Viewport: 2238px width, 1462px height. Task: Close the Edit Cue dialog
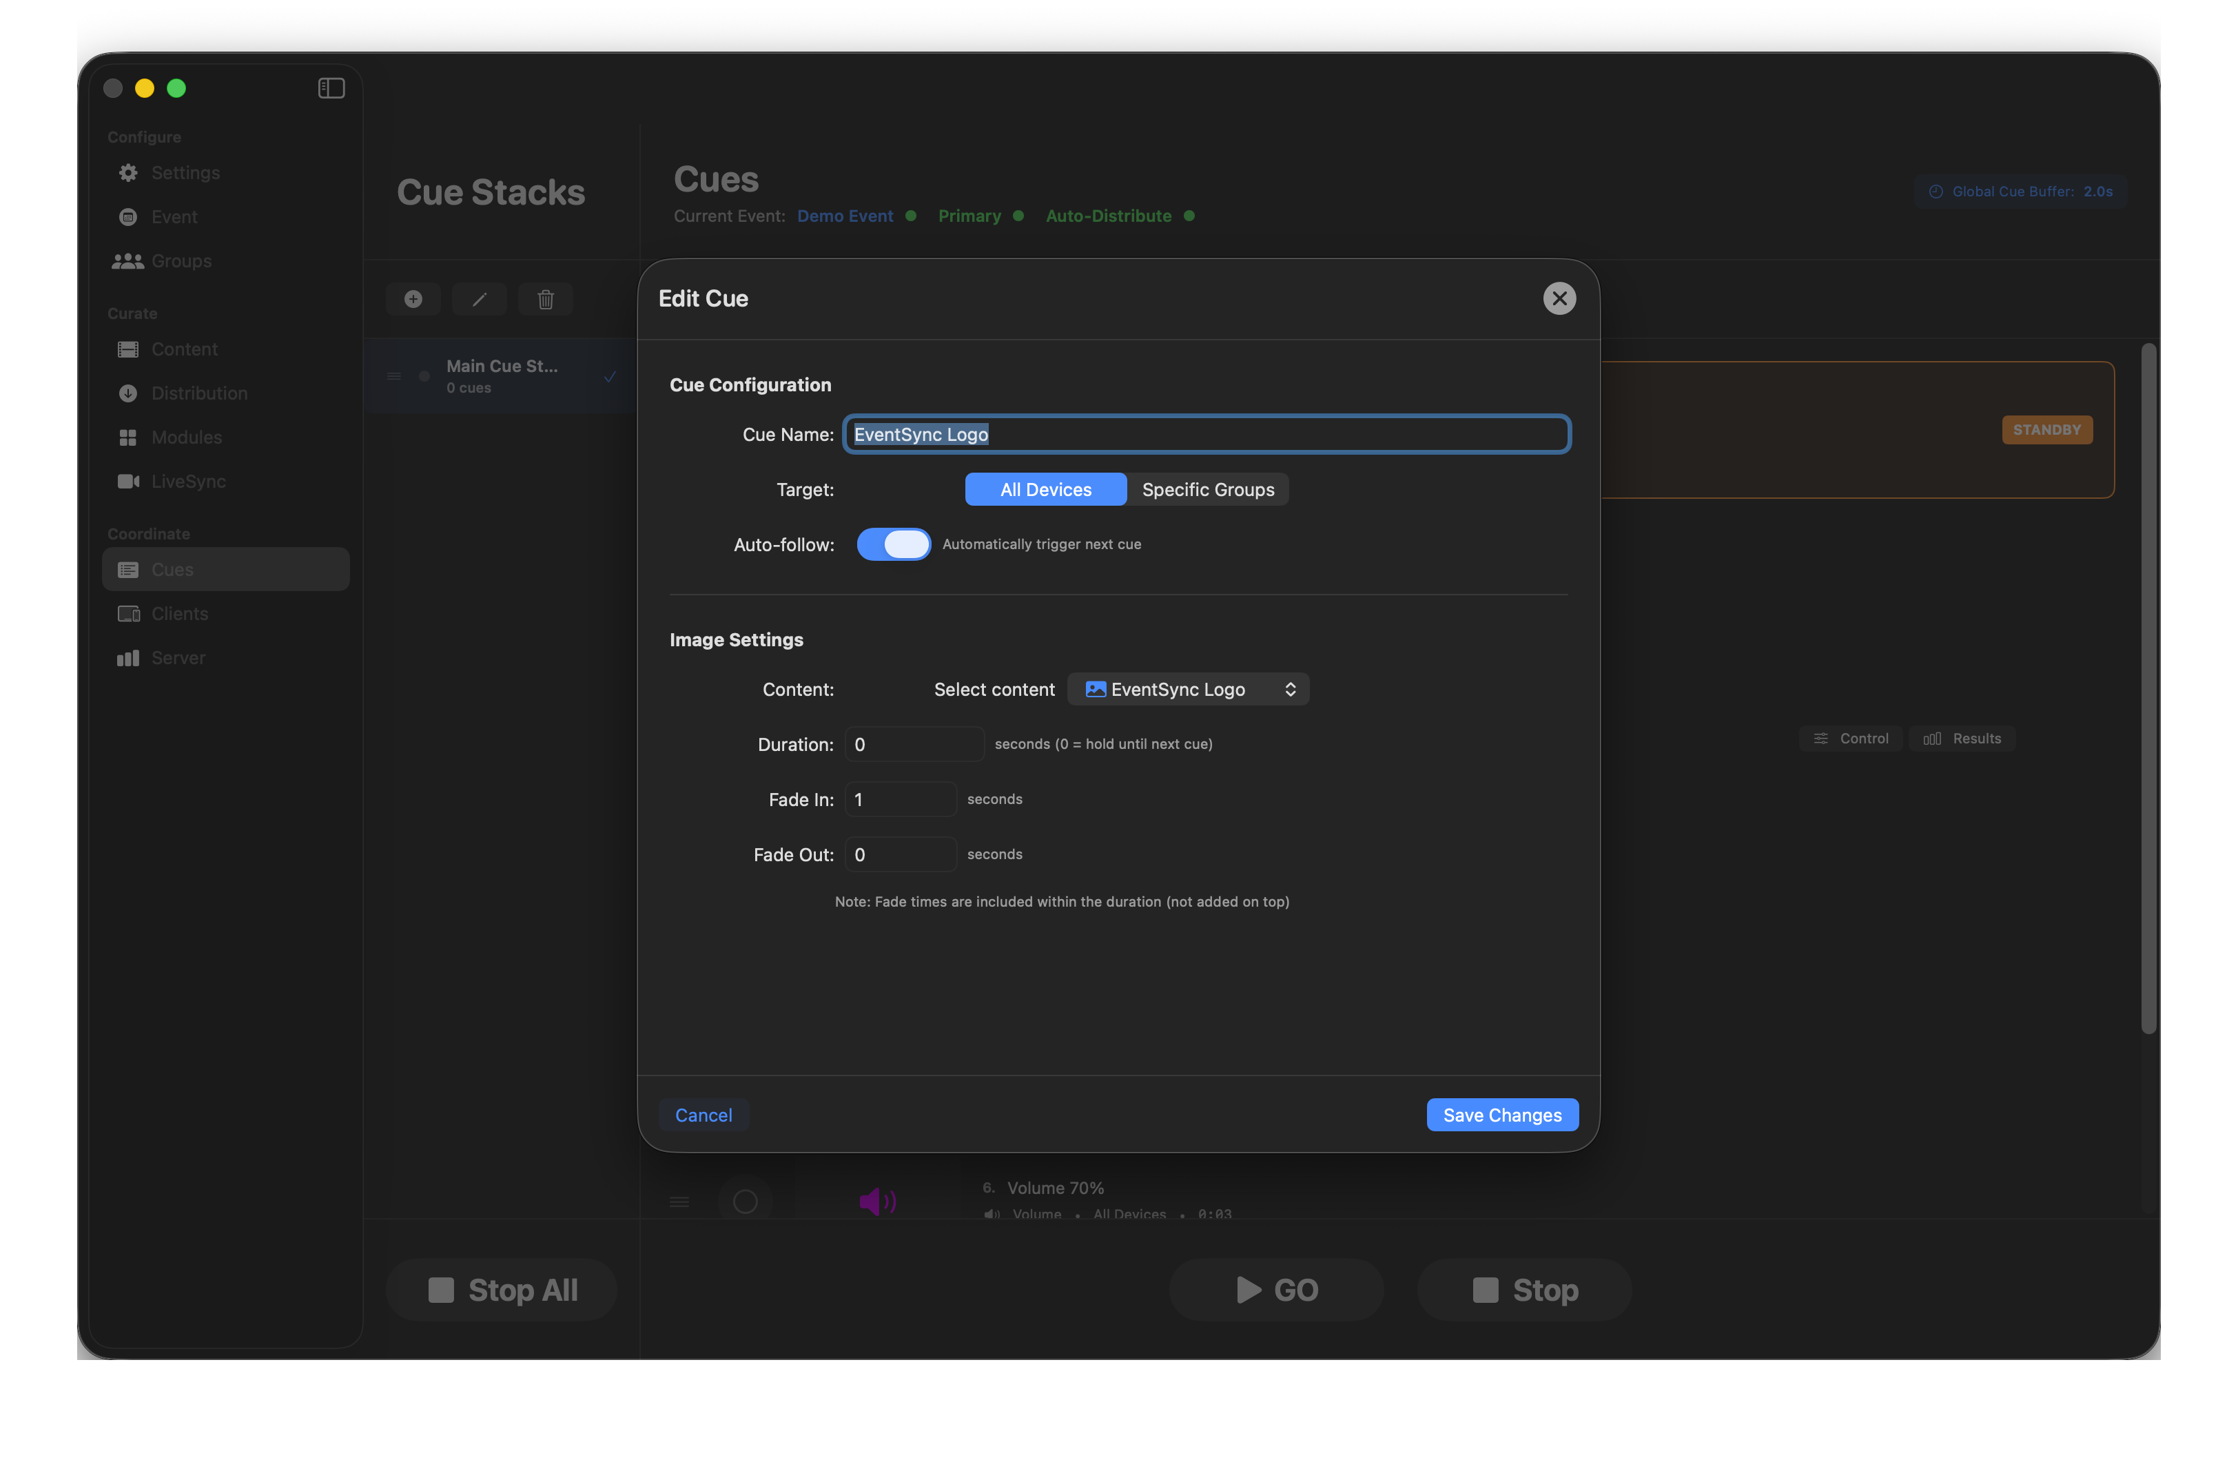click(x=1559, y=298)
